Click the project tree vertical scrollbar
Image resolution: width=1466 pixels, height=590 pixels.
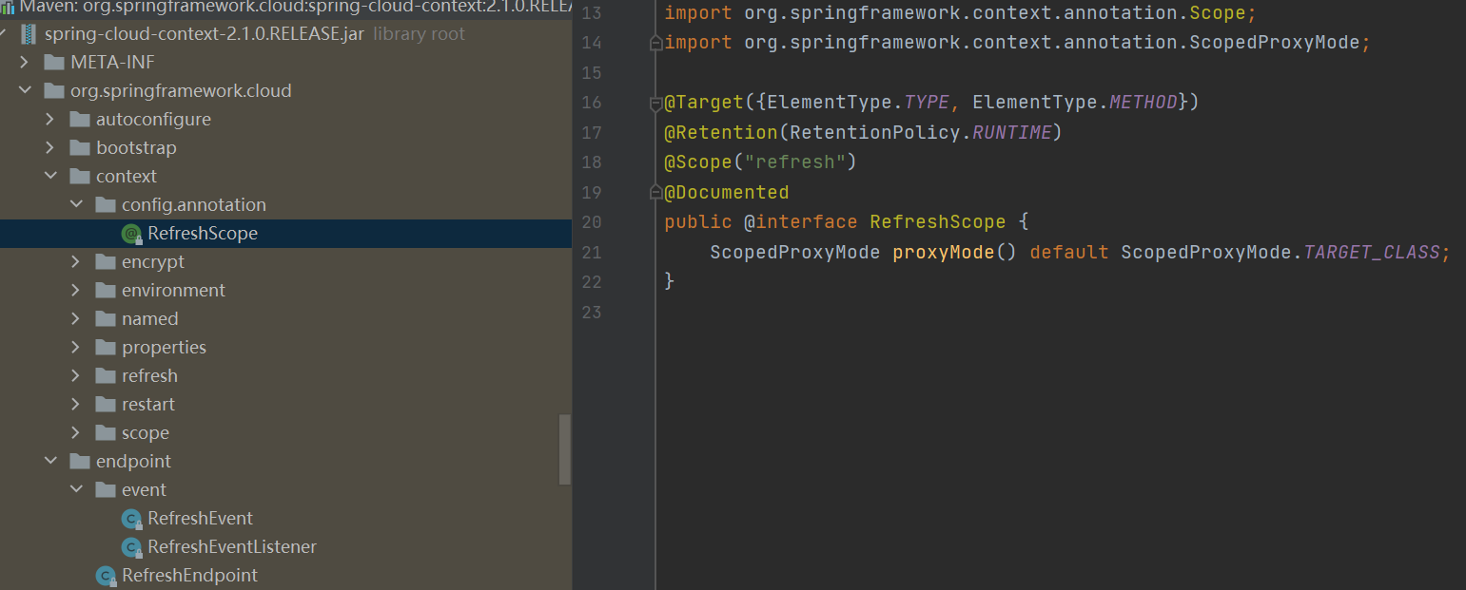pyautogui.click(x=565, y=448)
